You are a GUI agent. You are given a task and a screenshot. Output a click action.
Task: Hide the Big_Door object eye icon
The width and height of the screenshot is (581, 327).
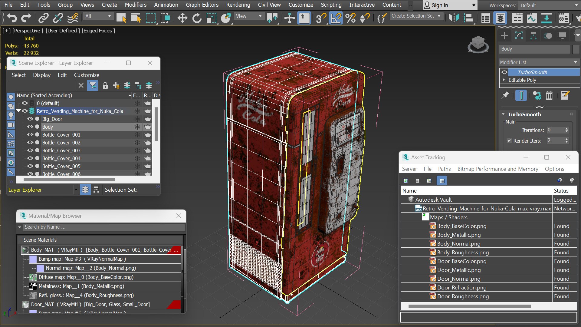(x=30, y=119)
